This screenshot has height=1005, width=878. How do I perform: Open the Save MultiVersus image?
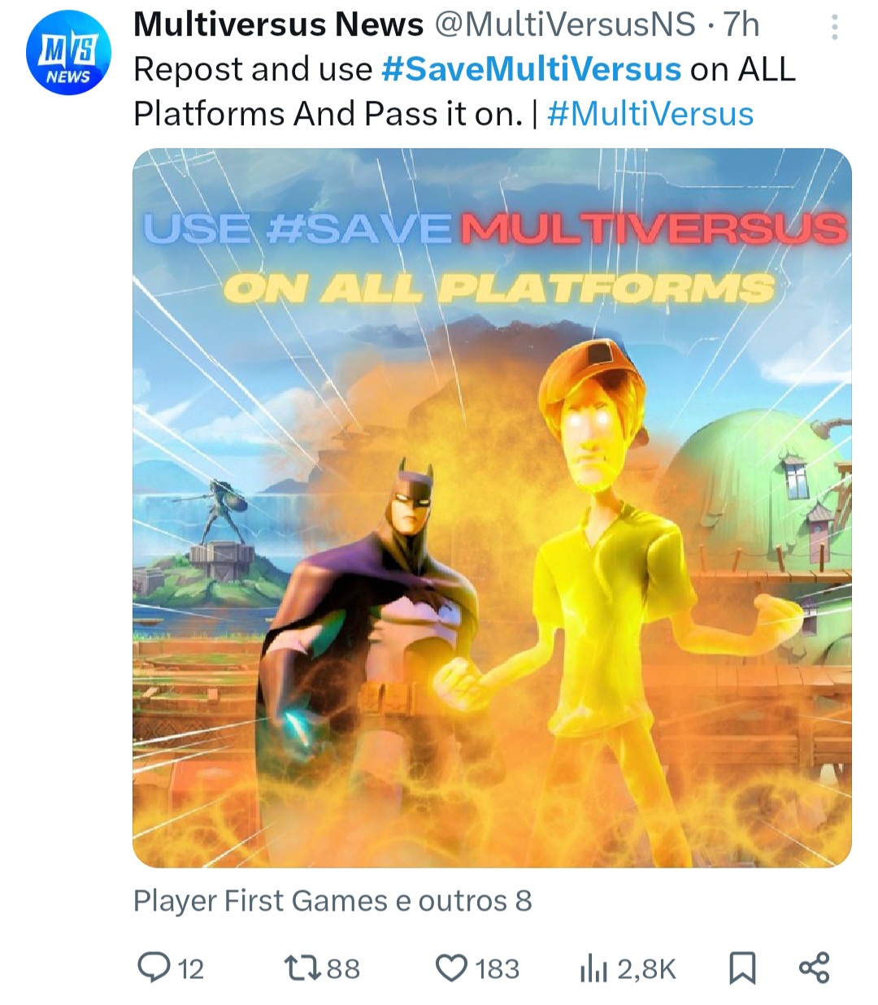(x=492, y=508)
